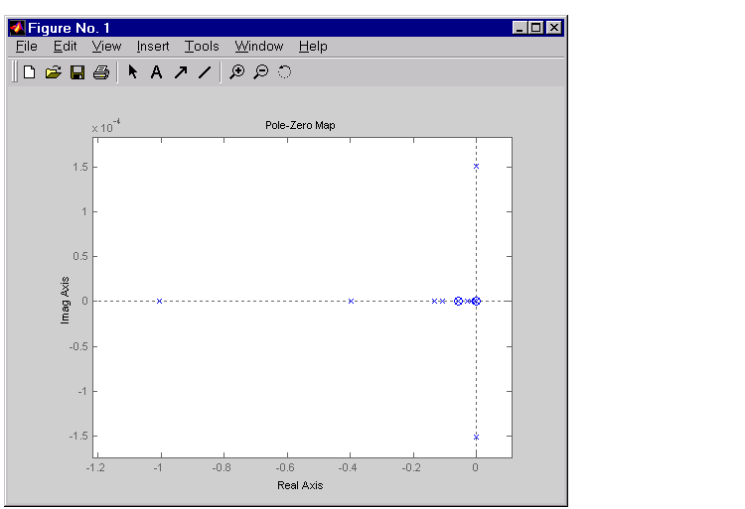Viewport: 745px width, 509px height.
Task: Open the Edit menu
Action: (66, 47)
